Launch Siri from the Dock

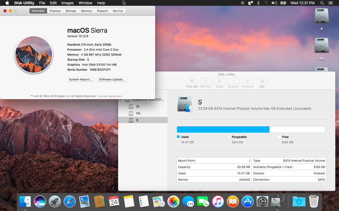[x=40, y=202]
